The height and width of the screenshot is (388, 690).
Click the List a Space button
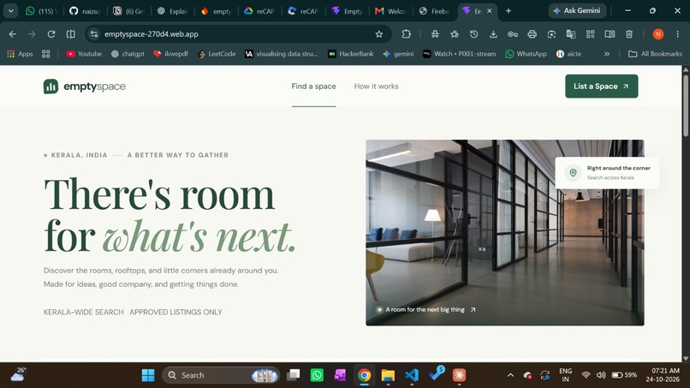click(602, 87)
